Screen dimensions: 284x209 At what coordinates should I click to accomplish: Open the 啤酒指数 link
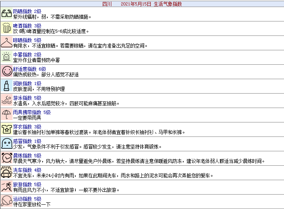23,26
